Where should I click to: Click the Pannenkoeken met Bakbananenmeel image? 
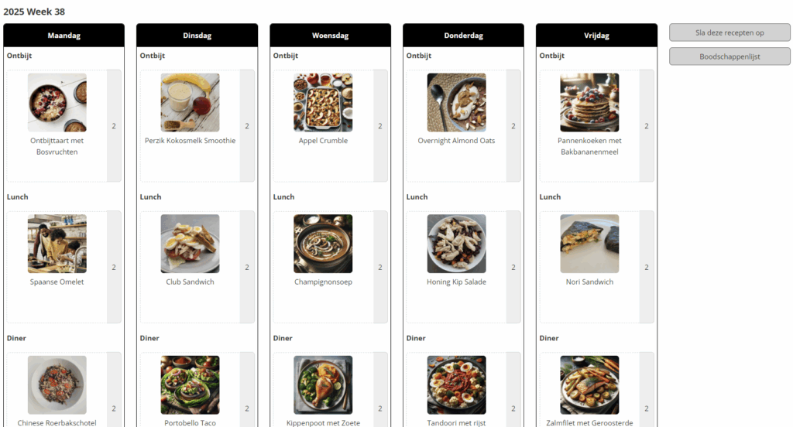click(x=589, y=103)
